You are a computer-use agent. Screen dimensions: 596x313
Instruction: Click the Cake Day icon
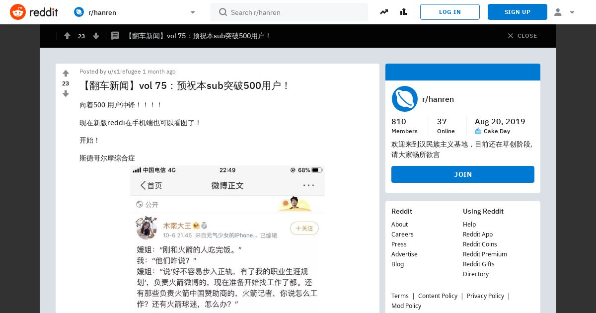click(x=478, y=131)
